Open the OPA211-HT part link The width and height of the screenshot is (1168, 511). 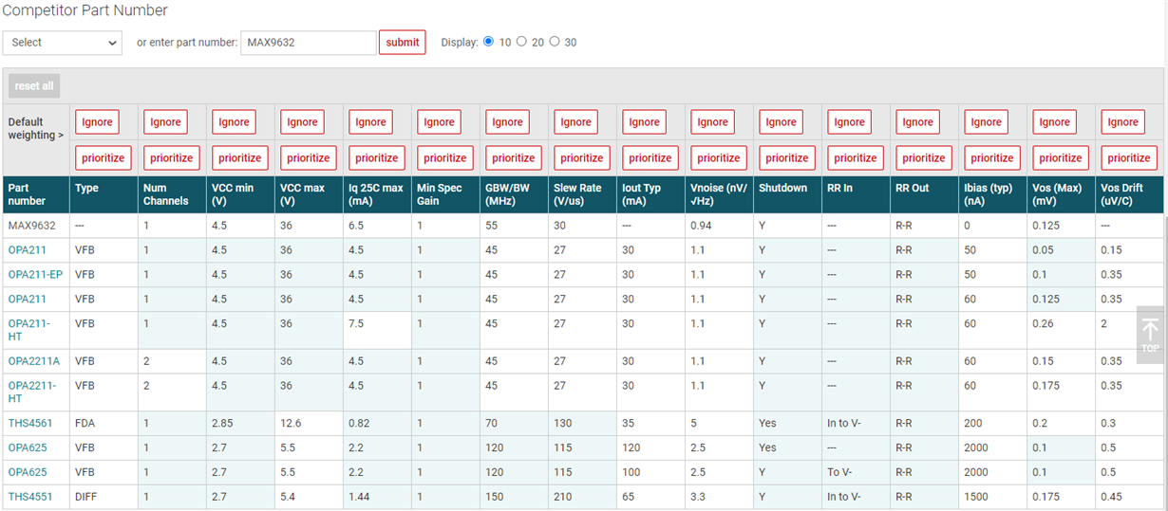[29, 330]
